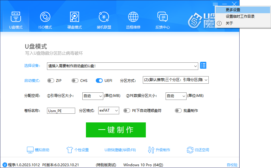Click the device list icon beside 选择设备
This screenshot has height=168, width=271.
pos(203,65)
